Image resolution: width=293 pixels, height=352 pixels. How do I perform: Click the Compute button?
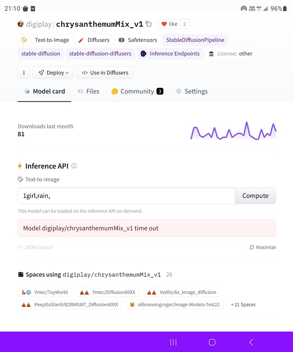pyautogui.click(x=255, y=196)
